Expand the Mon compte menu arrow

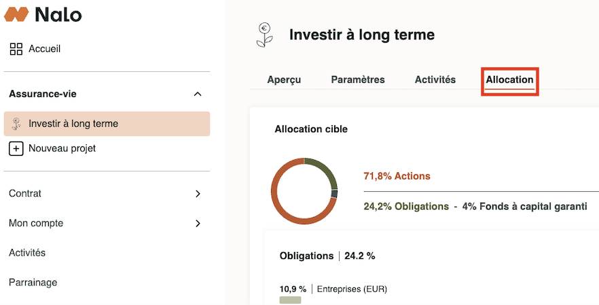[198, 224]
